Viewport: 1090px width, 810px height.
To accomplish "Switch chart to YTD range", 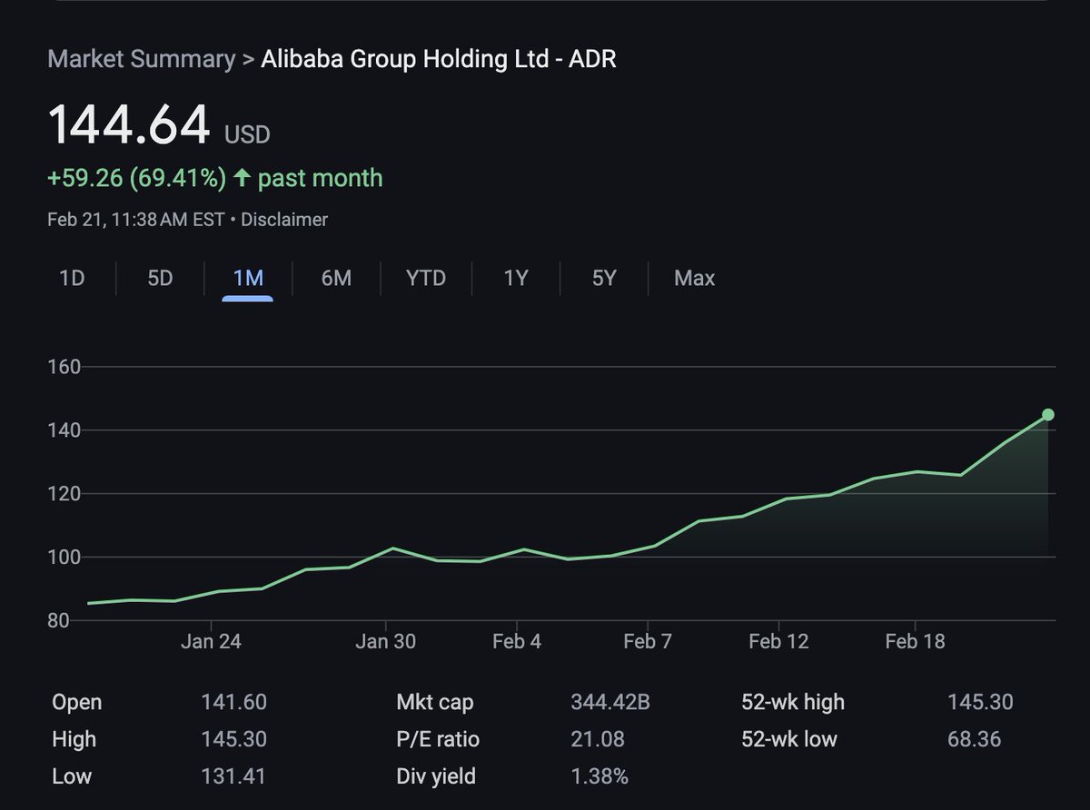I will coord(426,278).
